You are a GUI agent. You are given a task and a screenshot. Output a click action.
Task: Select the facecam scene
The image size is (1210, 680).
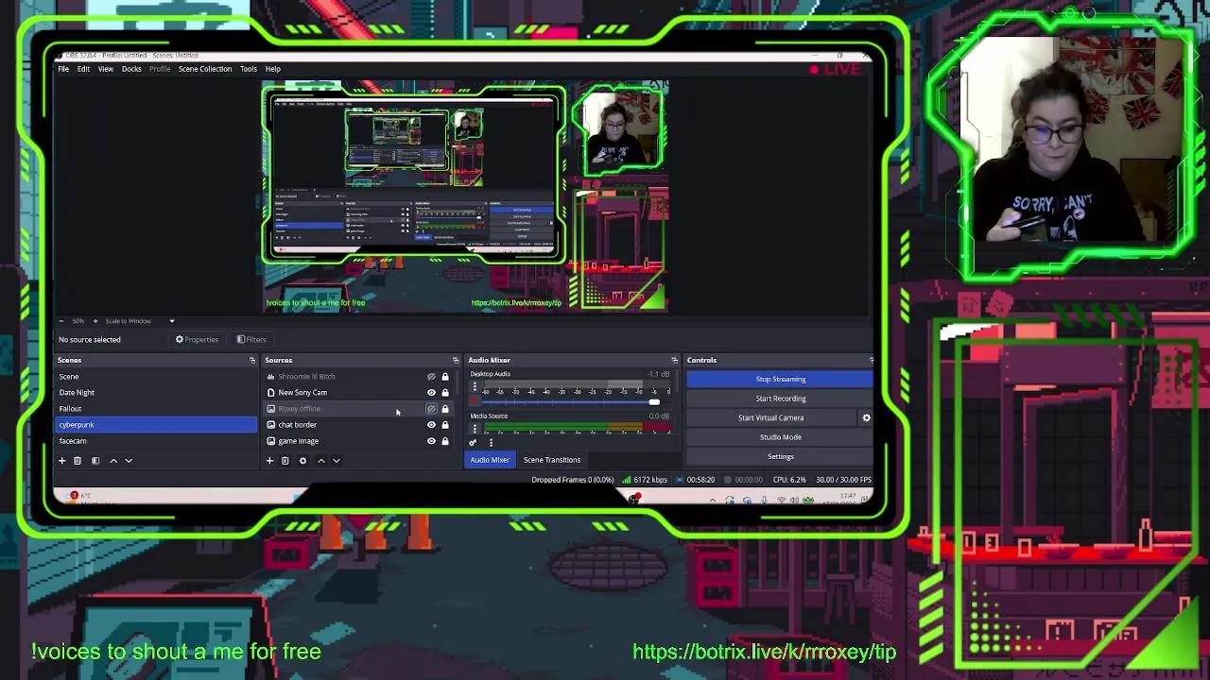156,441
